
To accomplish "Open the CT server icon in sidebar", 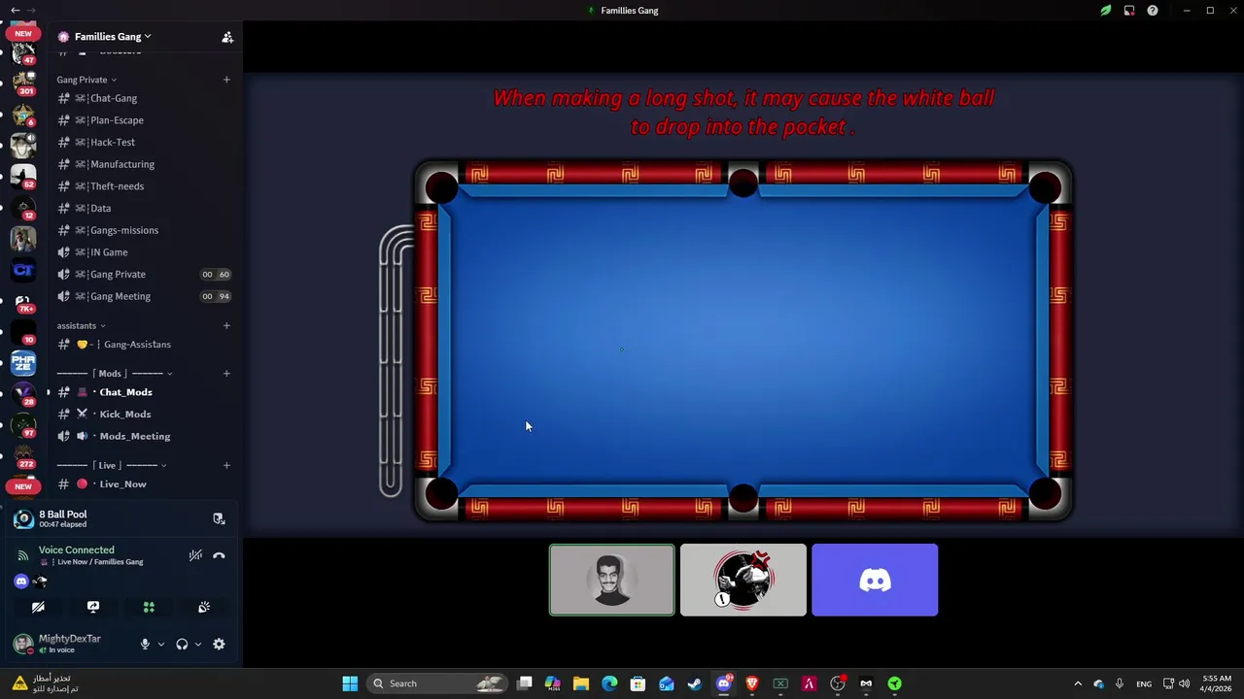I will [x=23, y=270].
